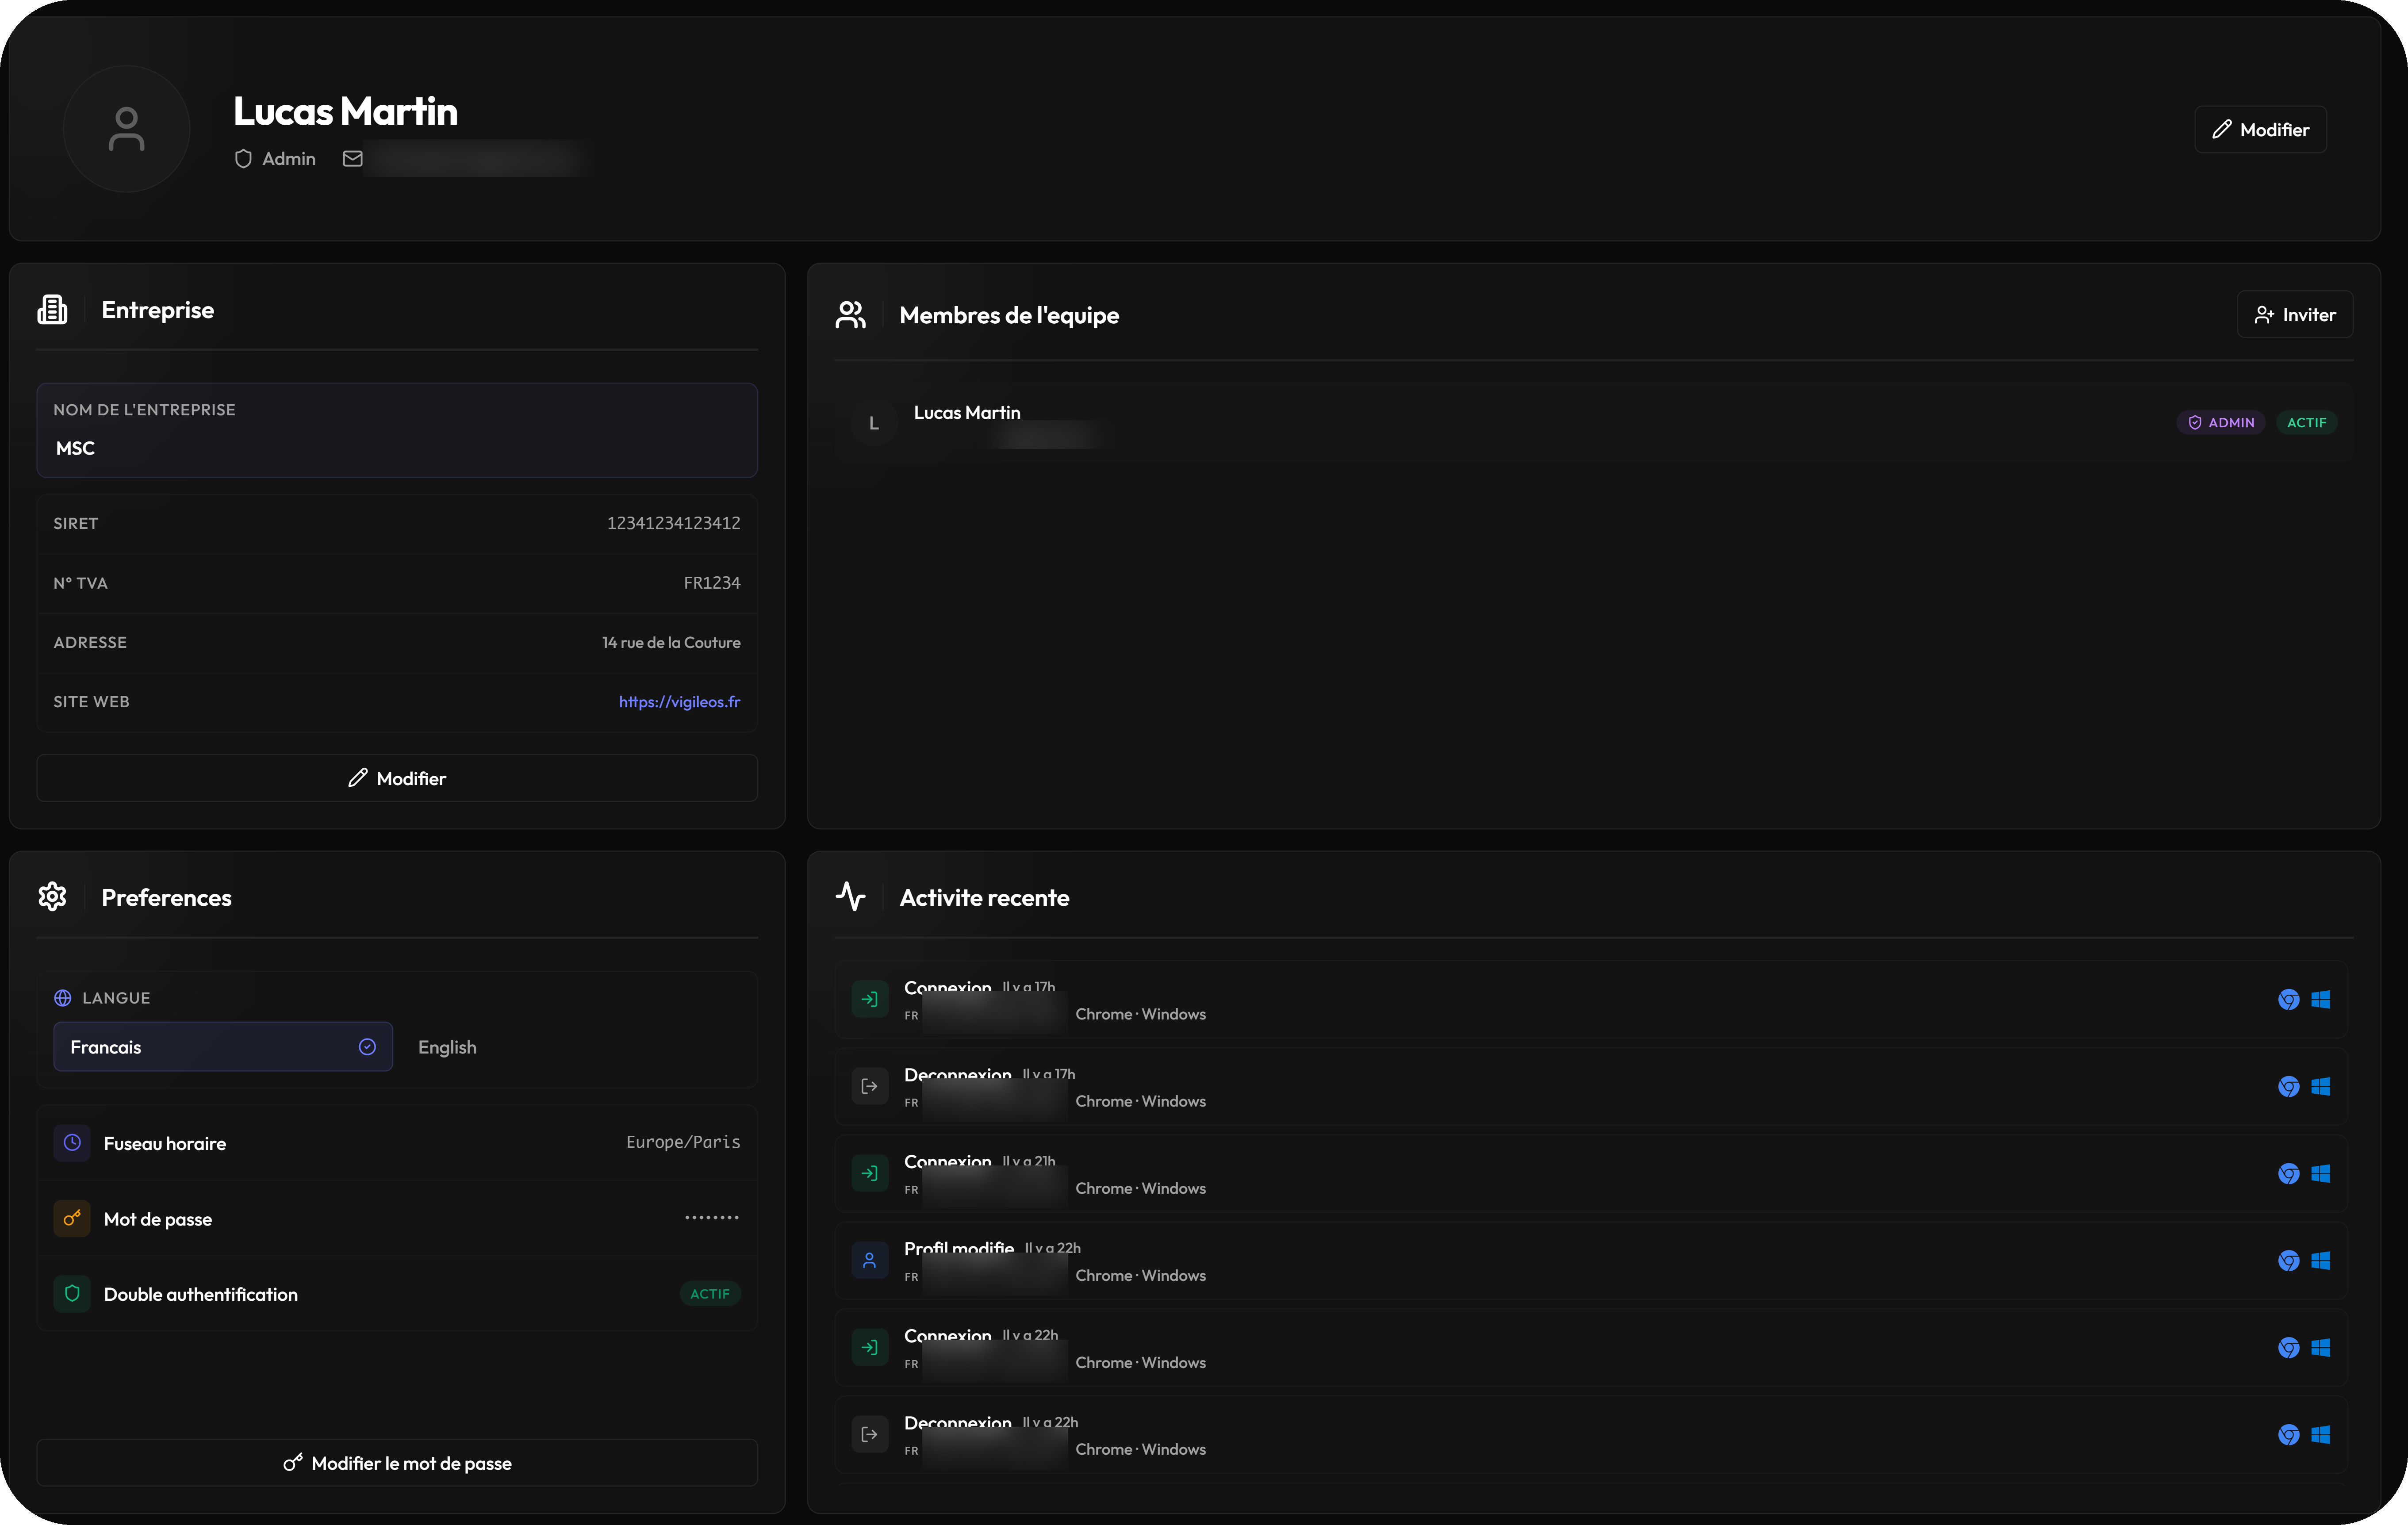This screenshot has width=2408, height=1525.
Task: Click Chrome icon in Profil modifie row
Action: pos(2289,1260)
